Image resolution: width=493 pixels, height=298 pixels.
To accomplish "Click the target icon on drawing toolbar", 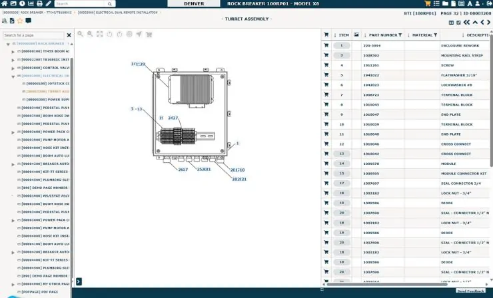I will (129, 34).
